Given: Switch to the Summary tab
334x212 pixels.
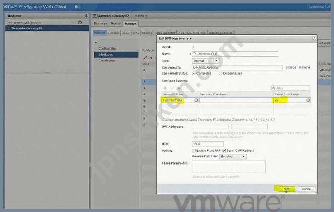Looking at the screenshot, I should pyautogui.click(x=100, y=23).
